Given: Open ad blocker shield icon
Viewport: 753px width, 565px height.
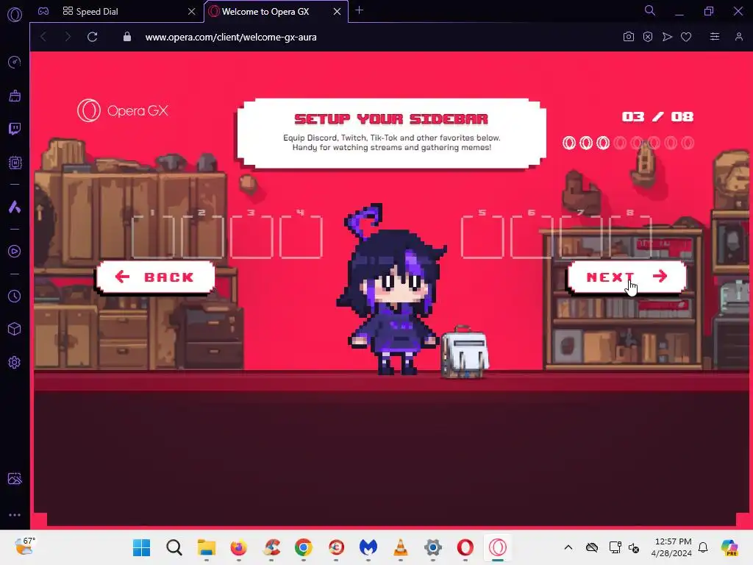Looking at the screenshot, I should tap(648, 37).
